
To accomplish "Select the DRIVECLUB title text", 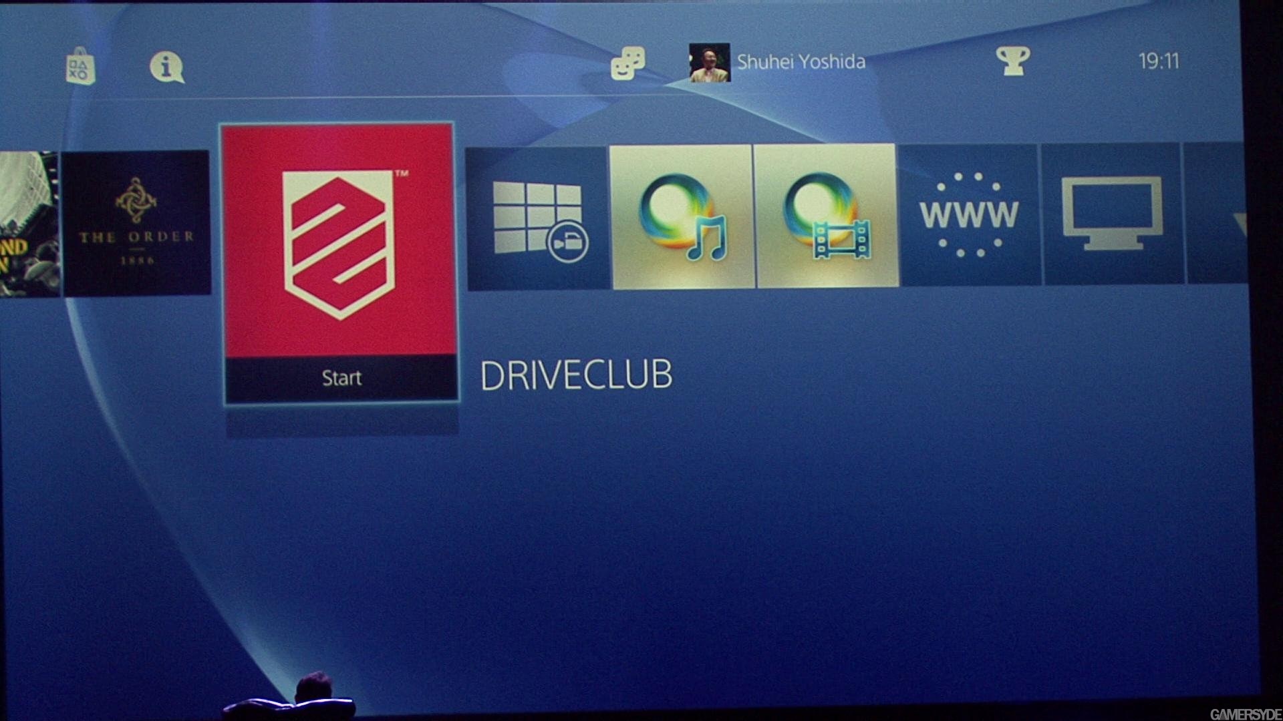I will click(x=576, y=375).
